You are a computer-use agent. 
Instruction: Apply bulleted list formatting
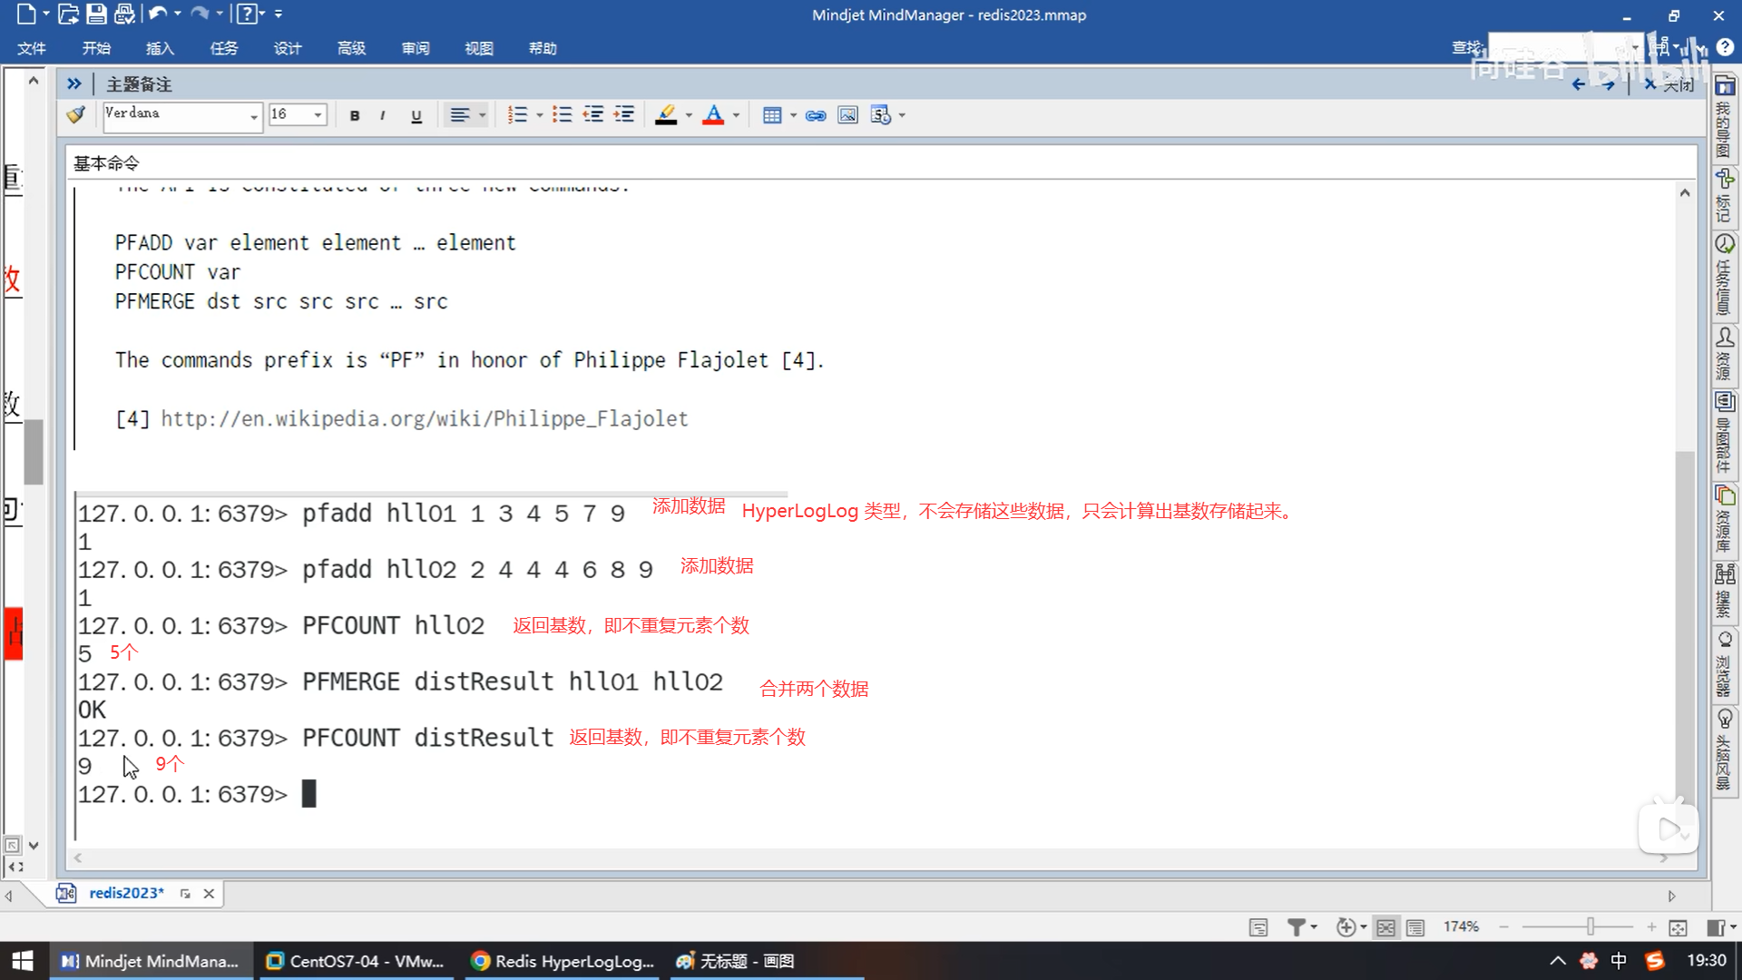(x=563, y=115)
